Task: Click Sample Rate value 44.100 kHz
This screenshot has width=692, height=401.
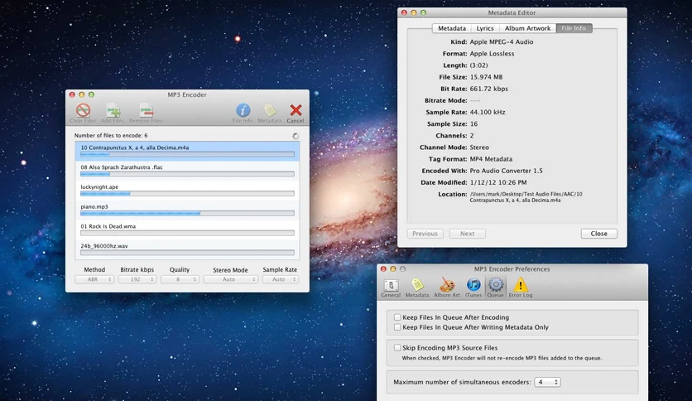Action: [488, 112]
